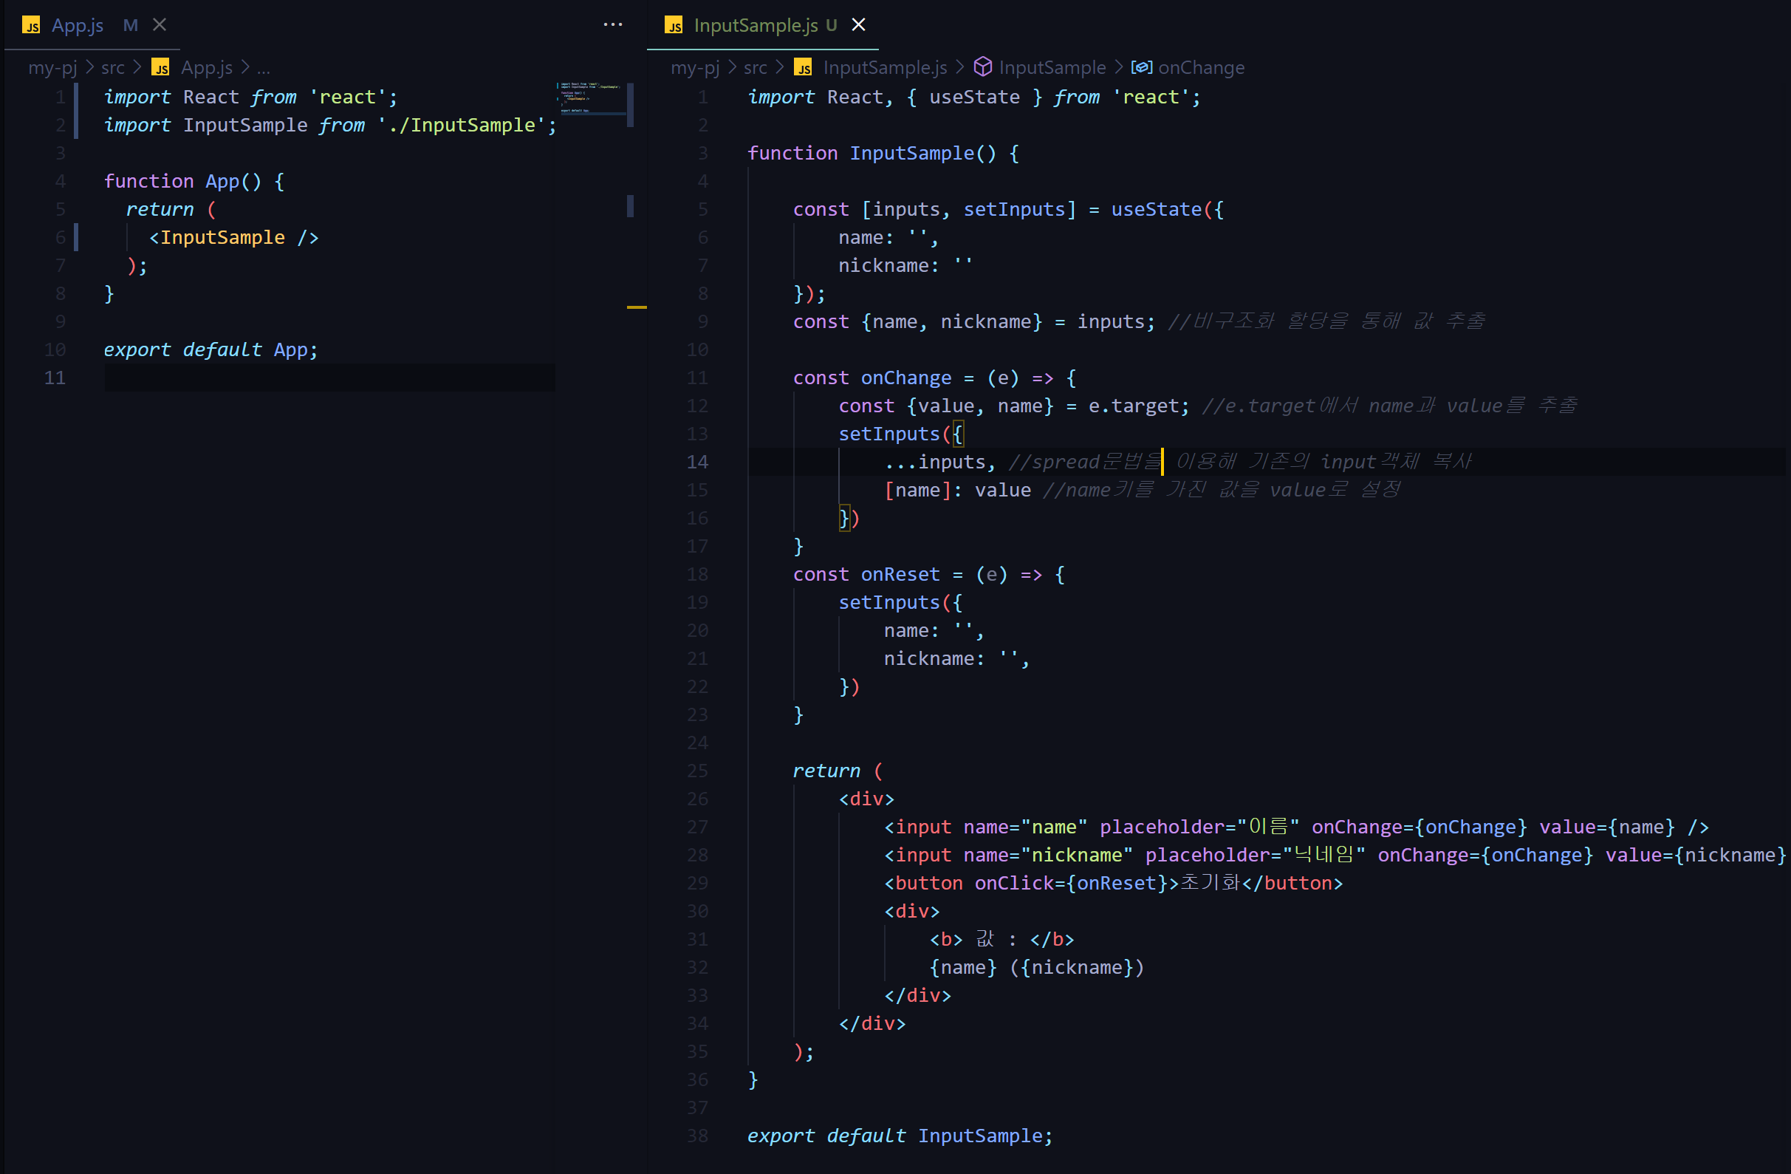1791x1174 pixels.
Task: Click the InputSample component symbol icon in breadcrumb
Action: point(983,67)
